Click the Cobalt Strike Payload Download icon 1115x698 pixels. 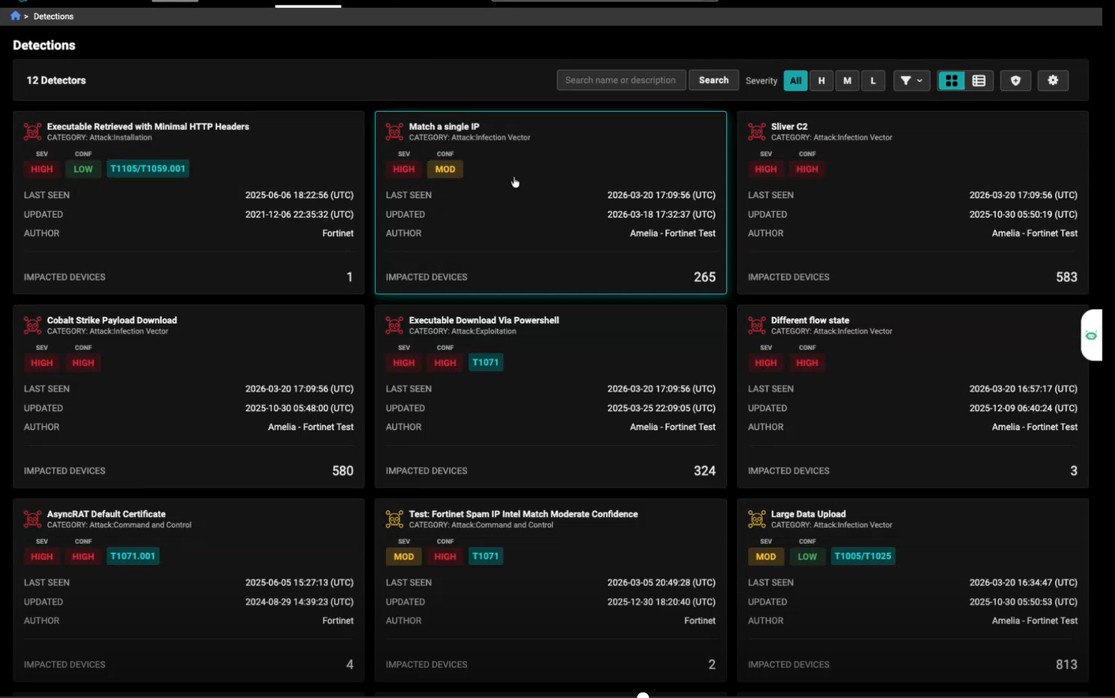(32, 326)
